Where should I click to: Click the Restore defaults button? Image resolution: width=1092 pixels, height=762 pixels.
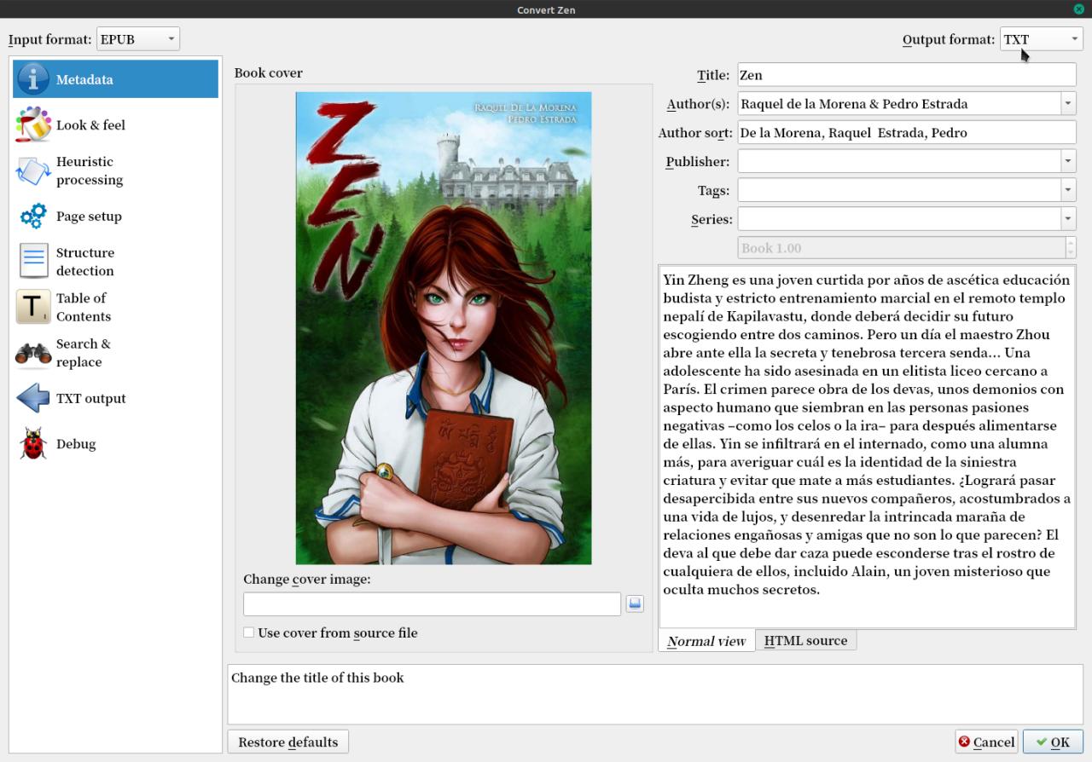(288, 742)
